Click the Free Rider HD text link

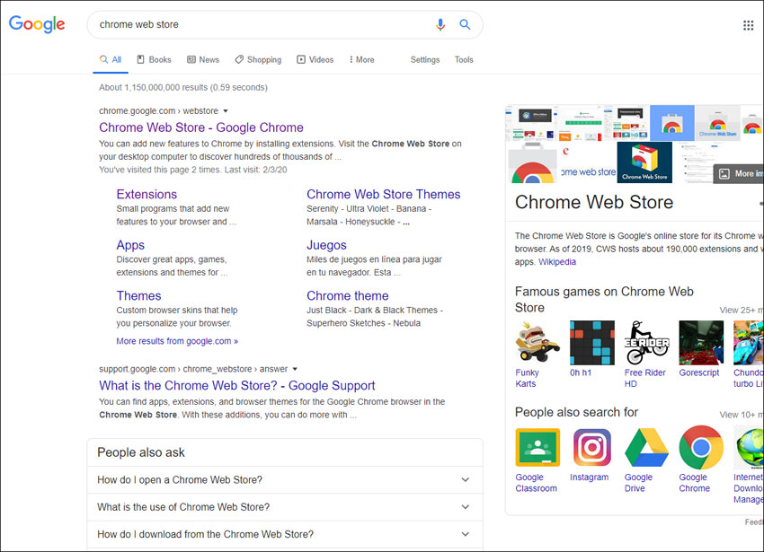click(645, 378)
